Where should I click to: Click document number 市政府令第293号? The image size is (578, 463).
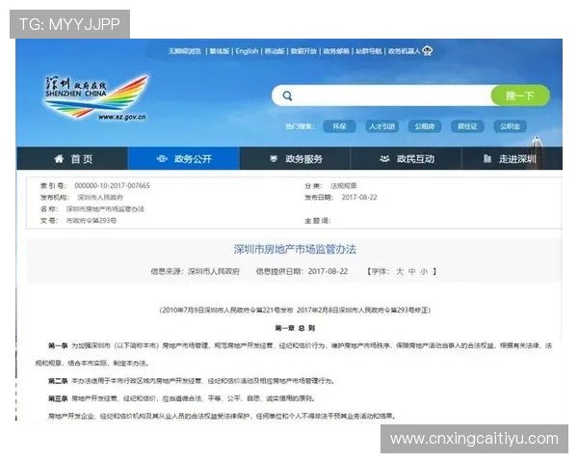[92, 221]
